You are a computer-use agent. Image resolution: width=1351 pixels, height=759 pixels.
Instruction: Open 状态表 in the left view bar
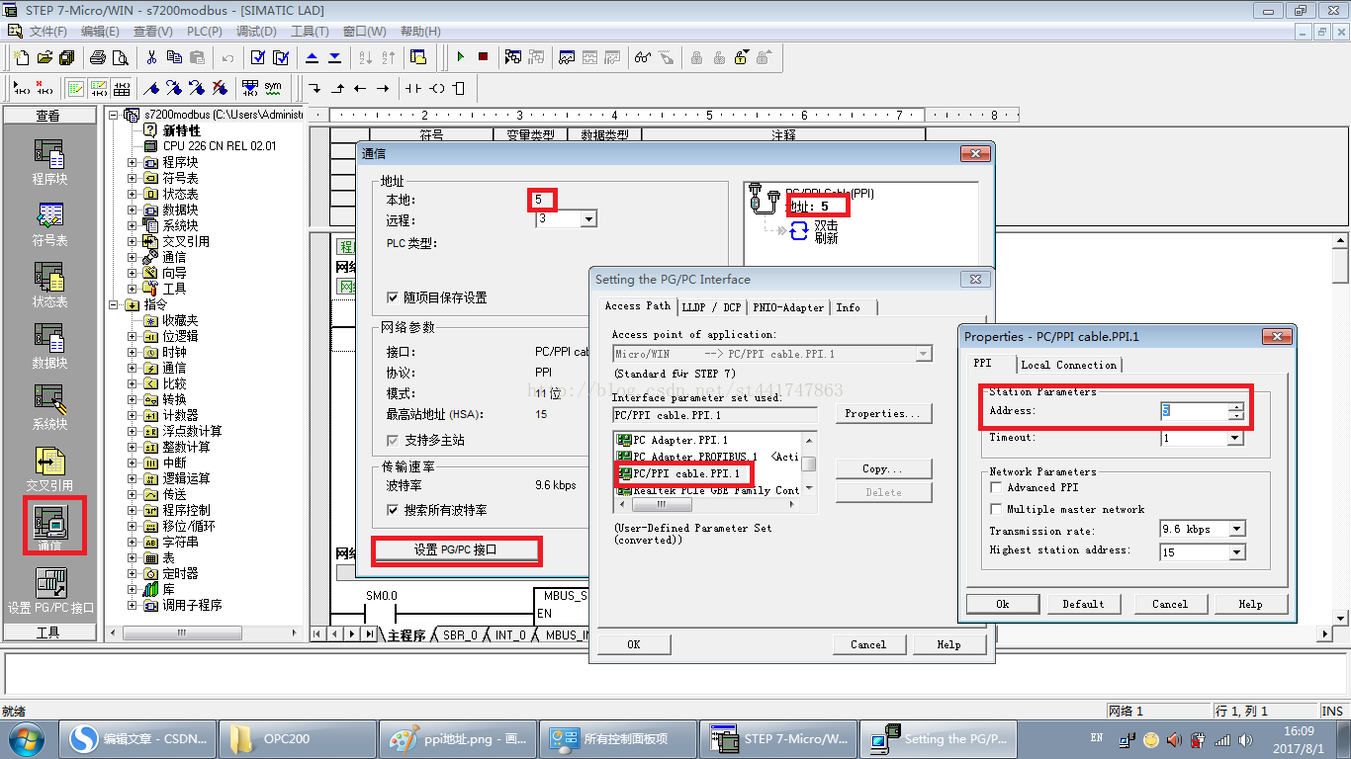pos(49,286)
